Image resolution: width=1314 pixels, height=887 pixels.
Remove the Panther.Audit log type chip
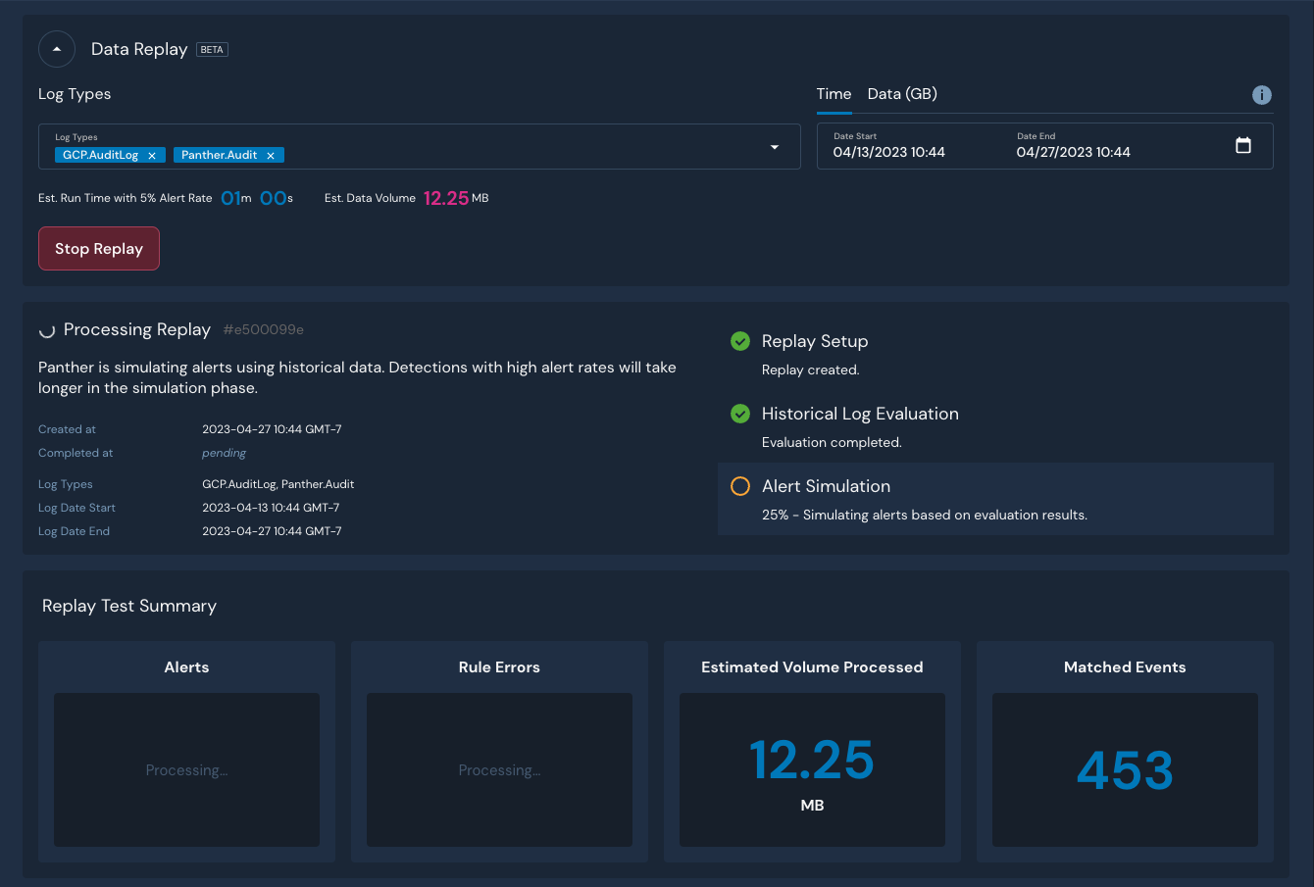coord(271,156)
